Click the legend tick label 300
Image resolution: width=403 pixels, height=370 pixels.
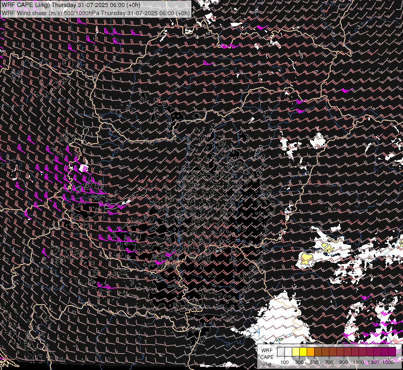pyautogui.click(x=299, y=362)
